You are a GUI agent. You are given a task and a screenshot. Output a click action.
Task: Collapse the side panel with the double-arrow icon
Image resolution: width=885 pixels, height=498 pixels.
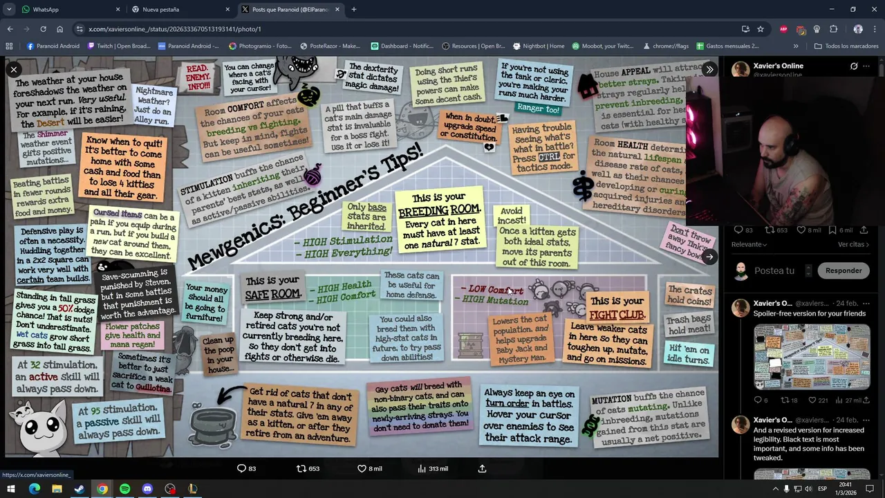click(709, 69)
